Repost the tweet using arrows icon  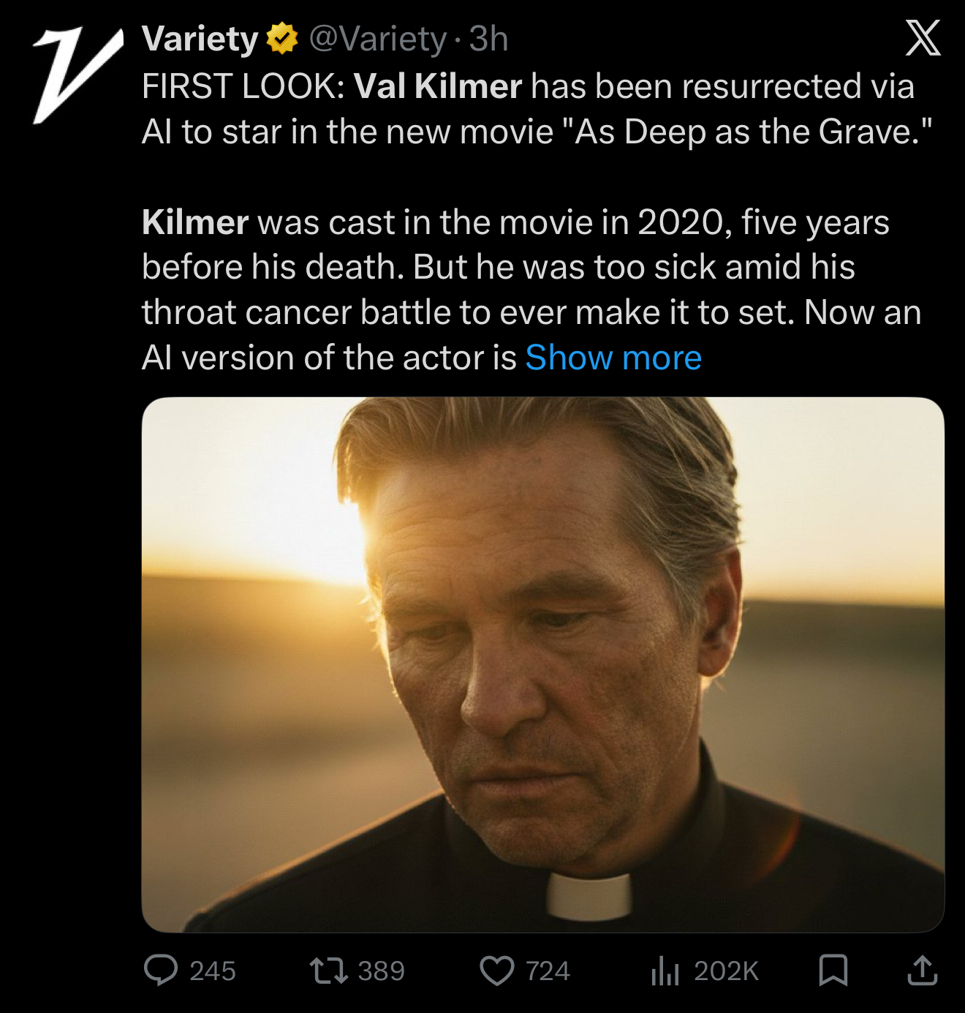[x=329, y=971]
